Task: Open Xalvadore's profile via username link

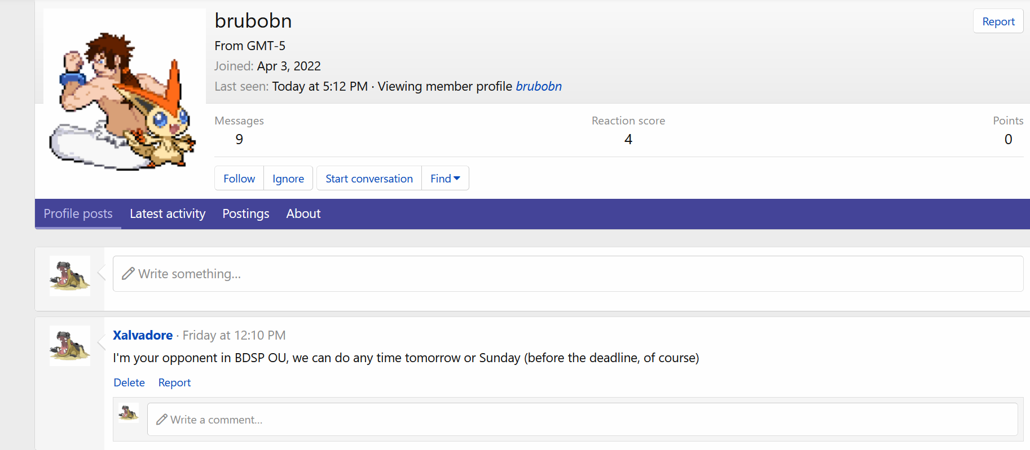Action: [x=143, y=335]
